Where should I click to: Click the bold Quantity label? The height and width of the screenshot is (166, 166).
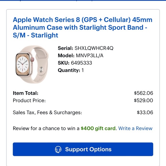(x=69, y=70)
